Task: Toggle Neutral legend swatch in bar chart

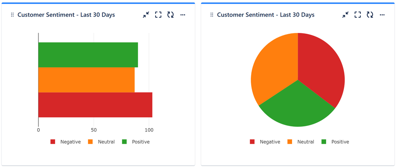Action: point(90,142)
